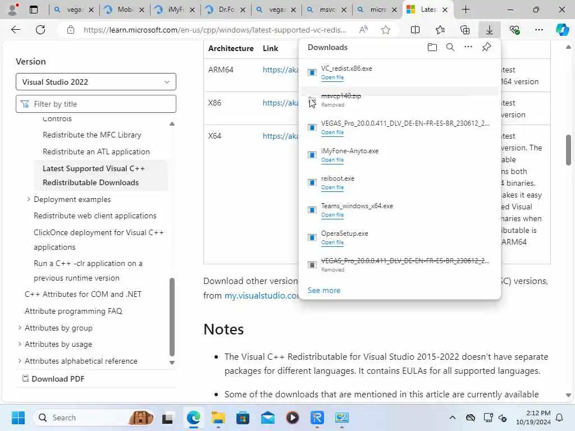Screen dimensions: 575x431
Task: Open Visual Studio 2022 version dropdown
Action: pos(95,82)
